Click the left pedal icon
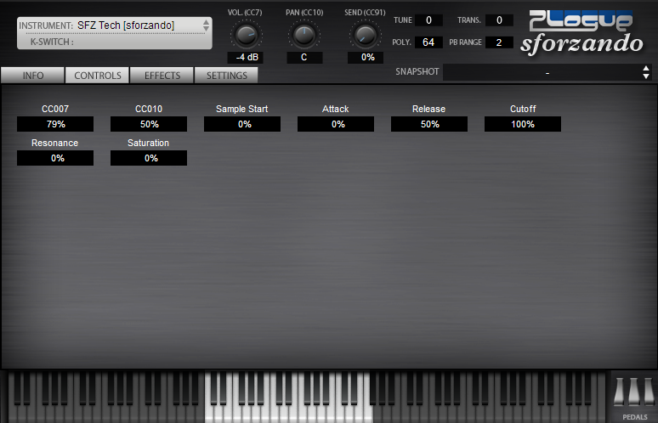This screenshot has height=423, width=658. pos(619,392)
